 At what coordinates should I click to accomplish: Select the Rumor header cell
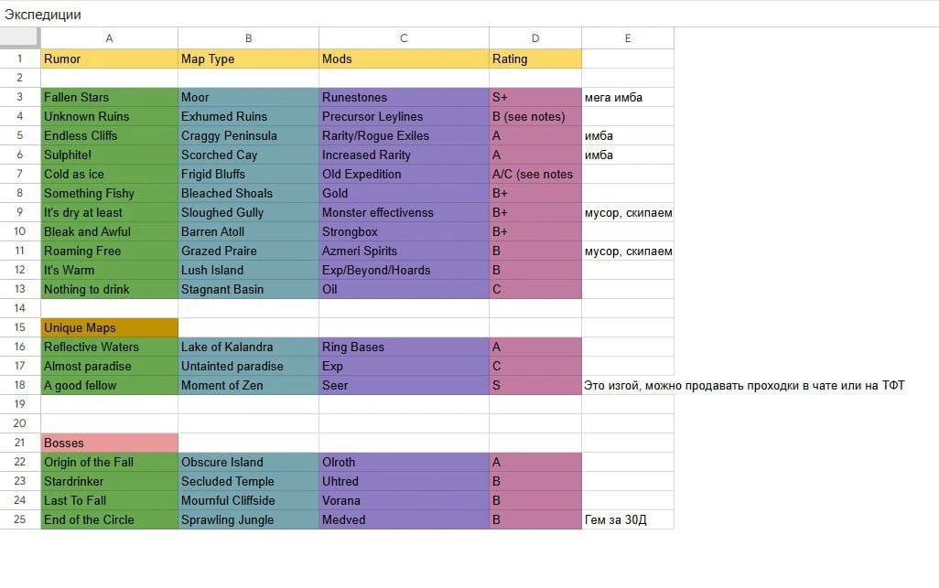[109, 59]
